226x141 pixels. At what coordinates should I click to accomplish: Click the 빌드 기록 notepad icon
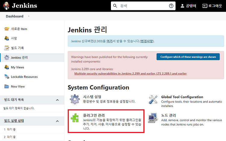(x=7, y=48)
